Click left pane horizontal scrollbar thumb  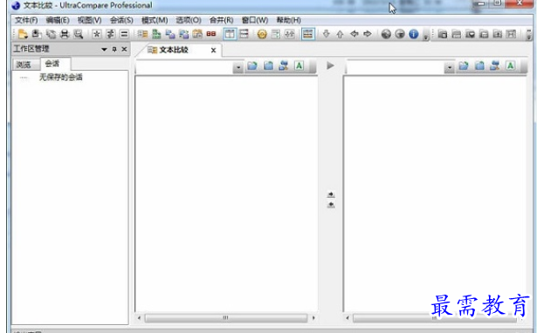[x=226, y=318]
